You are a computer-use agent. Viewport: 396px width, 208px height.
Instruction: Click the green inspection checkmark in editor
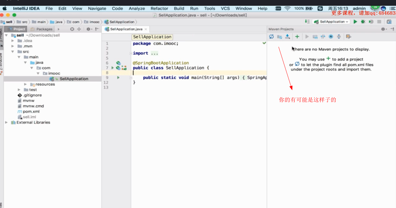tap(264, 43)
